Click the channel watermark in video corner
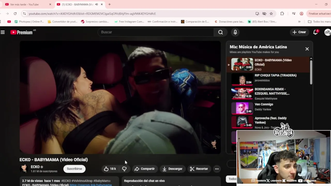The width and height of the screenshot is (331, 186). tap(214, 144)
